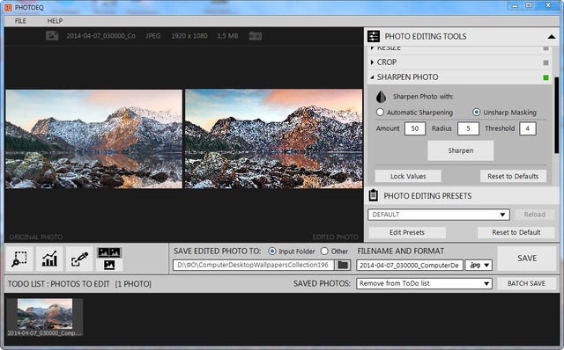564x350 pixels.
Task: Click the 'JPEG' format label
Action: pyautogui.click(x=152, y=36)
